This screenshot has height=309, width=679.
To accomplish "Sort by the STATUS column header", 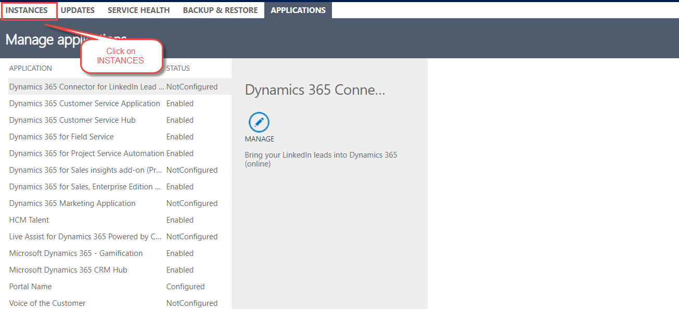I will tap(178, 68).
